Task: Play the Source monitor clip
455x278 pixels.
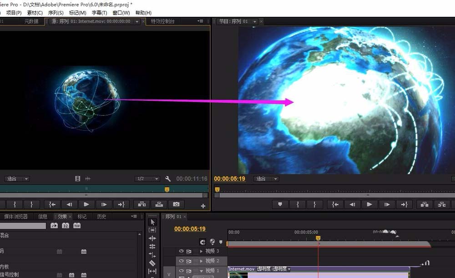Action: (x=86, y=204)
